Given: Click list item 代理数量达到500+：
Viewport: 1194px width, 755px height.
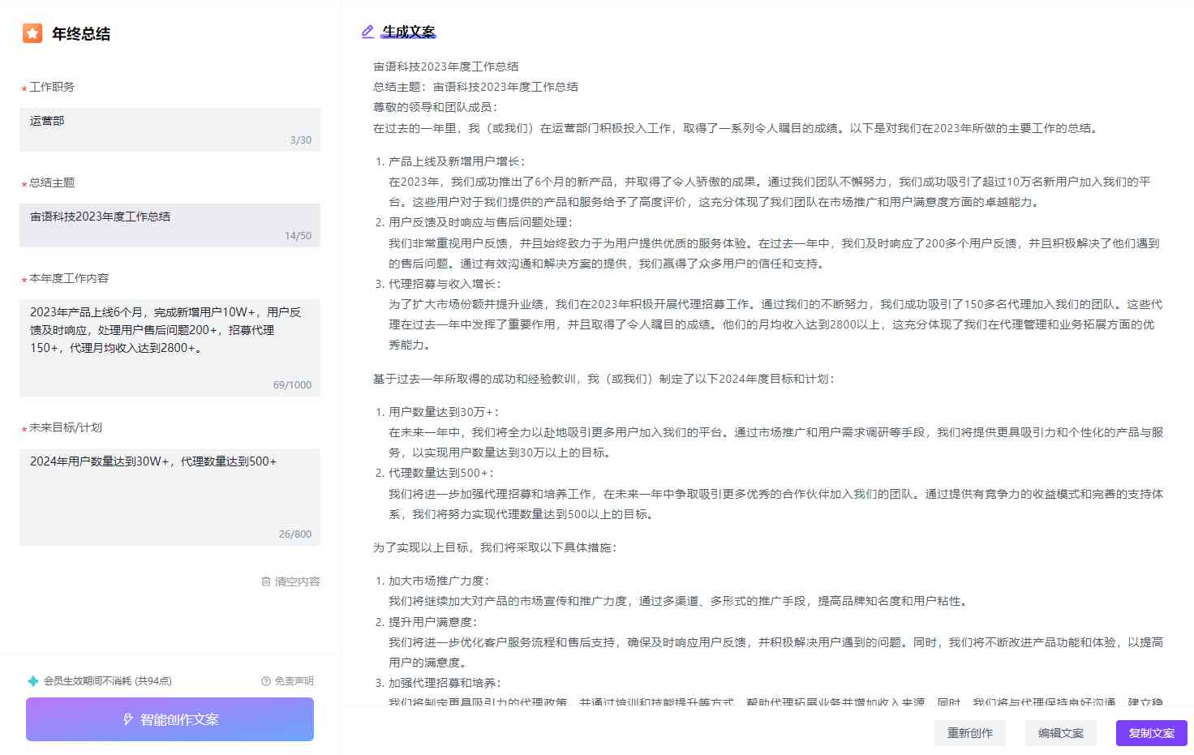Looking at the screenshot, I should pos(441,473).
